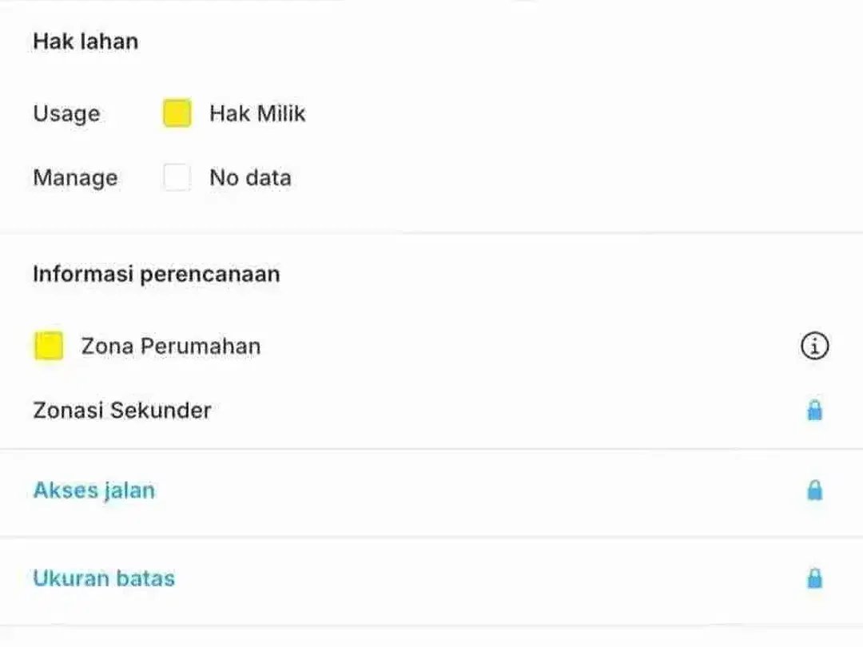This screenshot has width=863, height=647.
Task: Expand the Akses jalan section row
Action: tap(431, 490)
